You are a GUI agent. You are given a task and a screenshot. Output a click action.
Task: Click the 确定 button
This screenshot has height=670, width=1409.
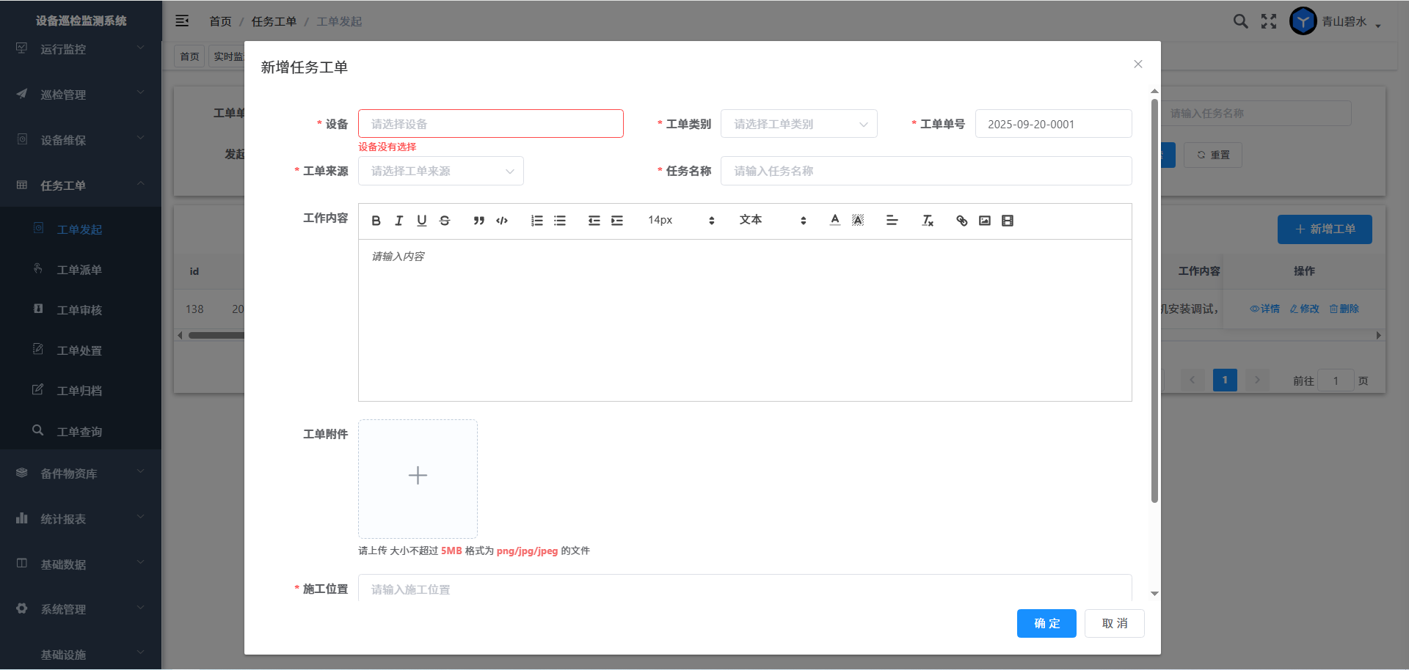point(1046,623)
